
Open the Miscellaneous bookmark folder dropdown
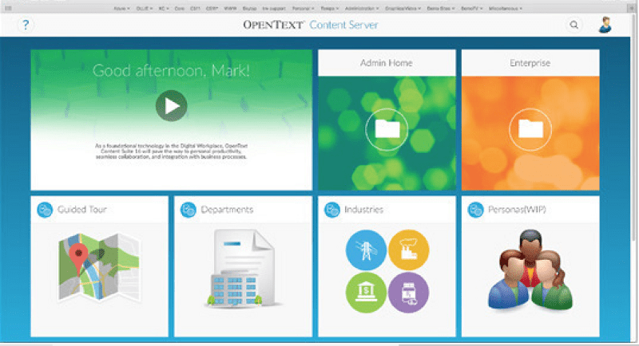click(506, 8)
